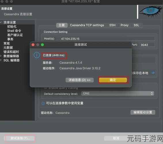Click the info icon in connection test dialog
The width and height of the screenshot is (163, 144).
coord(37,55)
